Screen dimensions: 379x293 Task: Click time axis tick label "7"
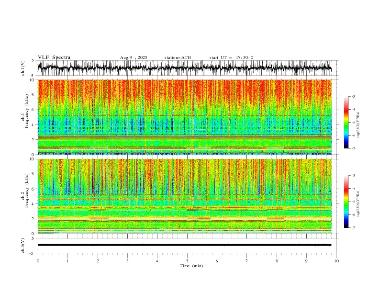pyautogui.click(x=247, y=261)
